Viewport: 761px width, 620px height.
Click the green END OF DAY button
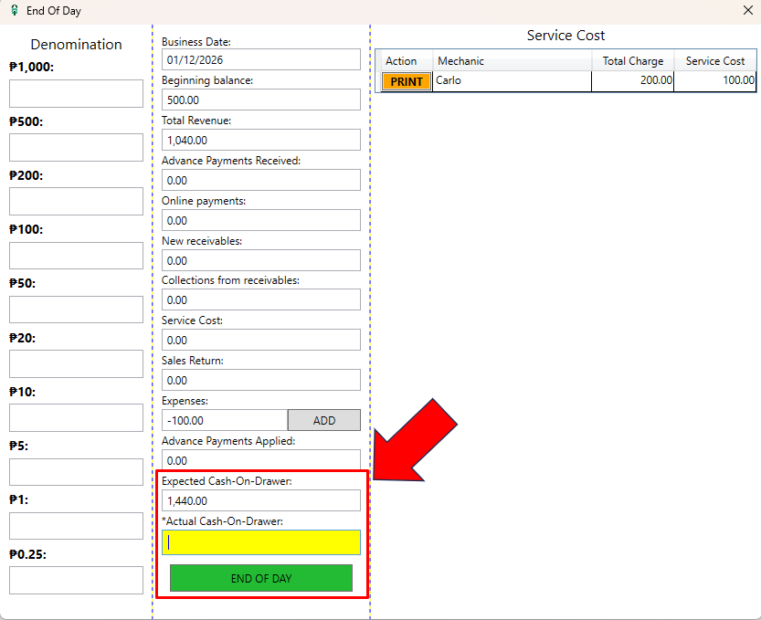(x=260, y=578)
